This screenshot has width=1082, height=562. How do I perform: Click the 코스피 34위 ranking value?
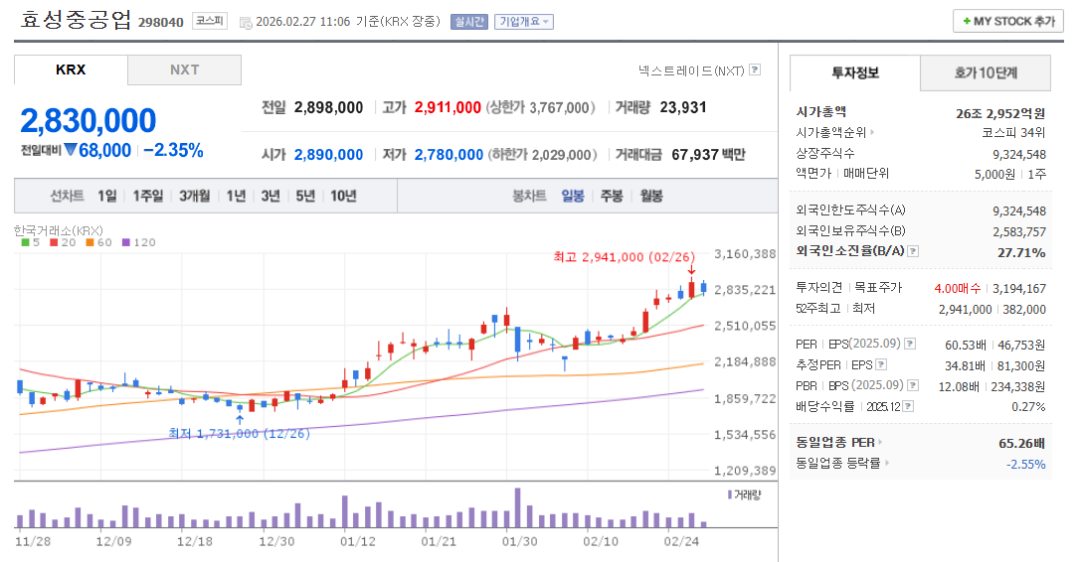tap(1013, 133)
